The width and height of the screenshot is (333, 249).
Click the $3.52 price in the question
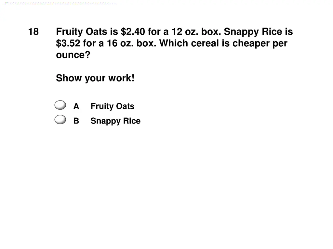click(68, 43)
